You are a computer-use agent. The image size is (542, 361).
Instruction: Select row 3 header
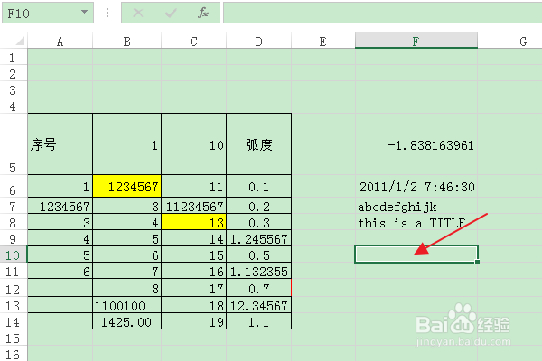click(14, 89)
